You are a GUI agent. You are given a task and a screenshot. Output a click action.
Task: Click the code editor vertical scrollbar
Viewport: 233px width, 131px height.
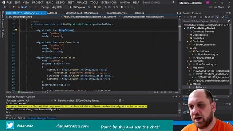click(179, 54)
